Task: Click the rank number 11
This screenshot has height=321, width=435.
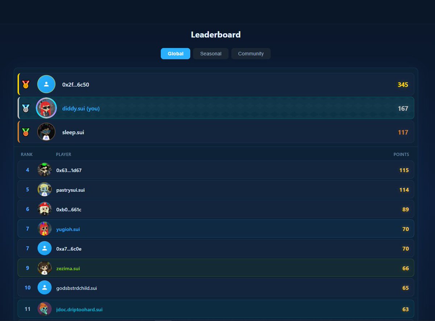Action: pos(28,309)
